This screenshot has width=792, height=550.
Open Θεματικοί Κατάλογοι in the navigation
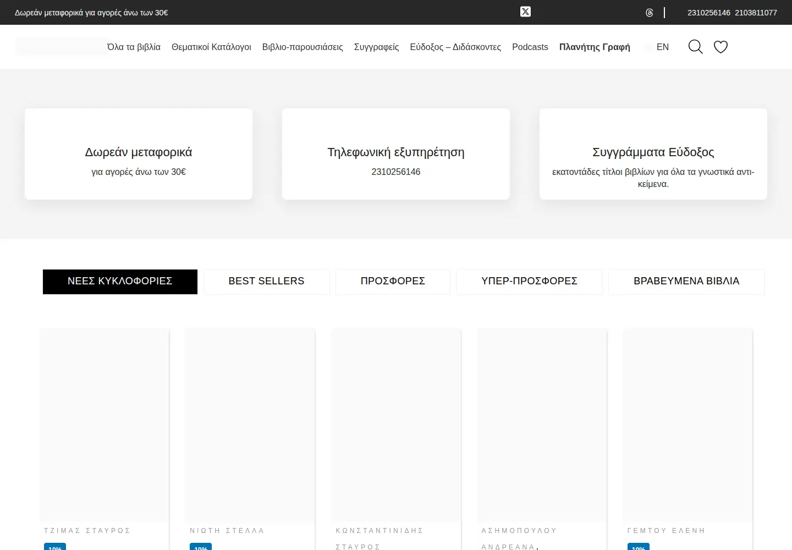211,47
